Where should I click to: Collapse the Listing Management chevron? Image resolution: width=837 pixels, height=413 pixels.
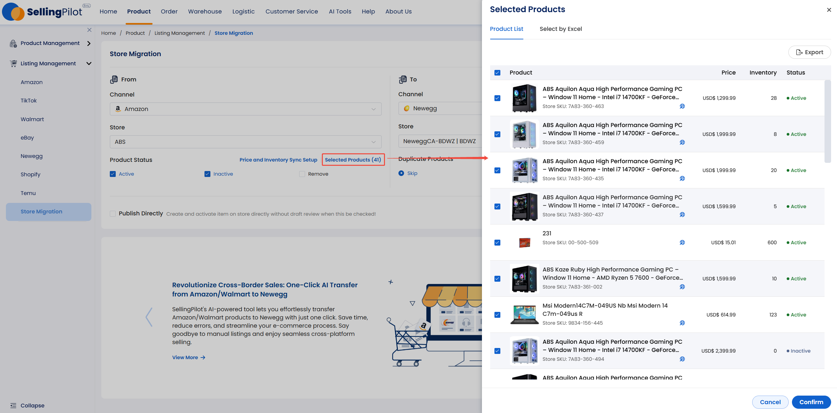(x=89, y=63)
